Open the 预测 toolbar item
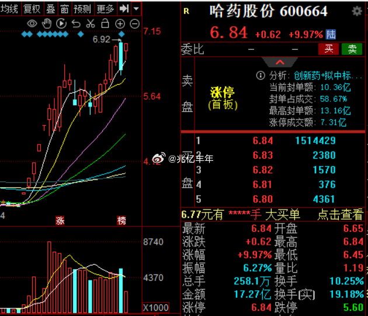This screenshot has height=316, width=368. [82, 9]
